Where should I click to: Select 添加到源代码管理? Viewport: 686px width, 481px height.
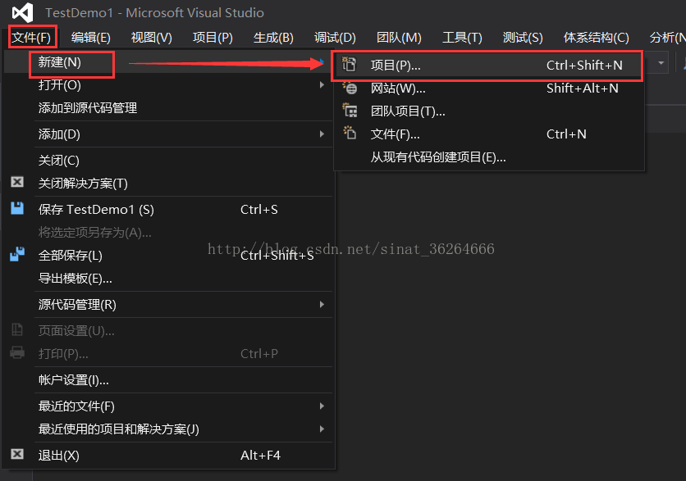click(x=168, y=107)
